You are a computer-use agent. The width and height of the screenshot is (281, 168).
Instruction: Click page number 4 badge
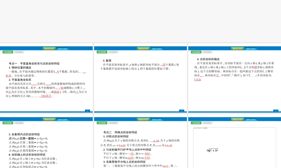click(x=276, y=111)
